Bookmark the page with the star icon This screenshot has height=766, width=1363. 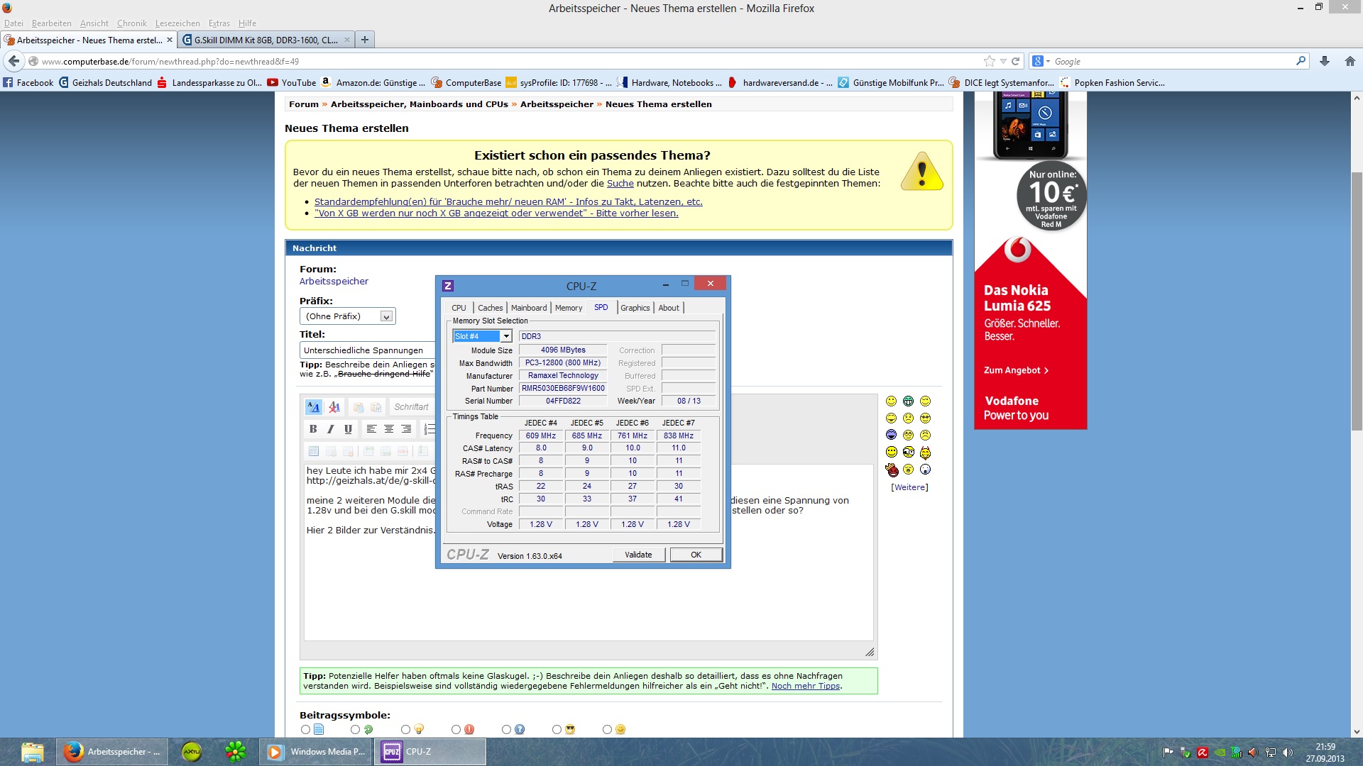click(x=989, y=61)
